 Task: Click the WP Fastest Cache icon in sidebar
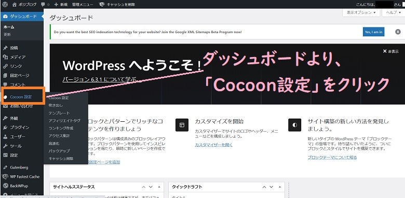click(5, 177)
